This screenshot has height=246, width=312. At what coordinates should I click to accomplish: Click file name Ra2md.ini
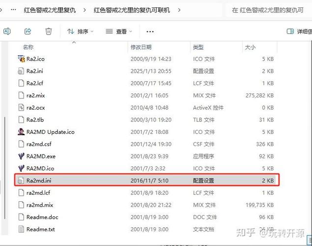tap(39, 181)
